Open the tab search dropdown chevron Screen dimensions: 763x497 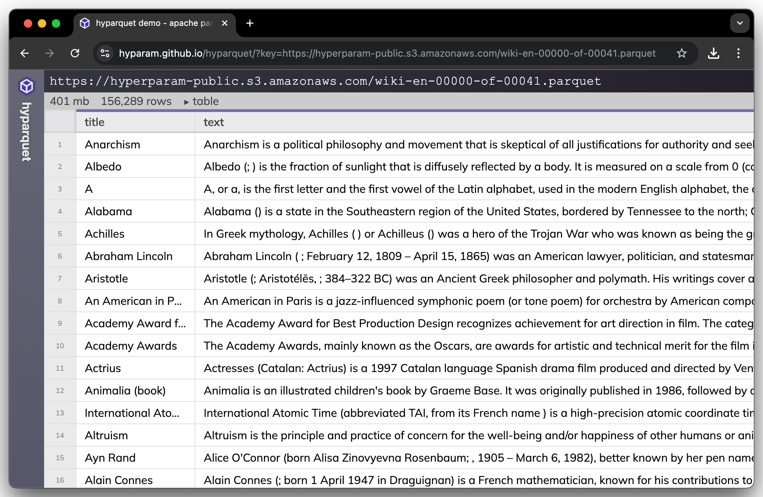click(740, 23)
